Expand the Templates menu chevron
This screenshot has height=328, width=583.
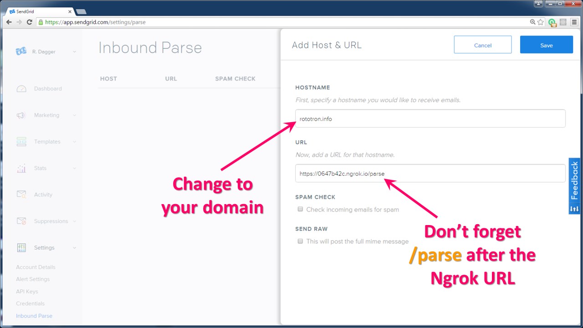click(x=74, y=142)
